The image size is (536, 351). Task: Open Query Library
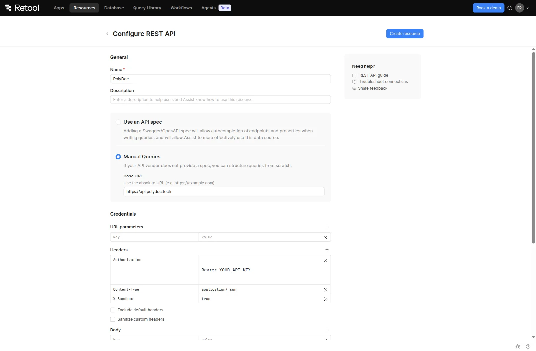coord(147,8)
